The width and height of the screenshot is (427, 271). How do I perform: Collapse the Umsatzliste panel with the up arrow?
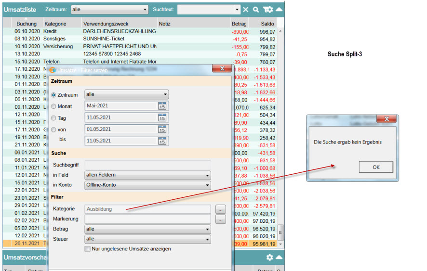(279, 10)
